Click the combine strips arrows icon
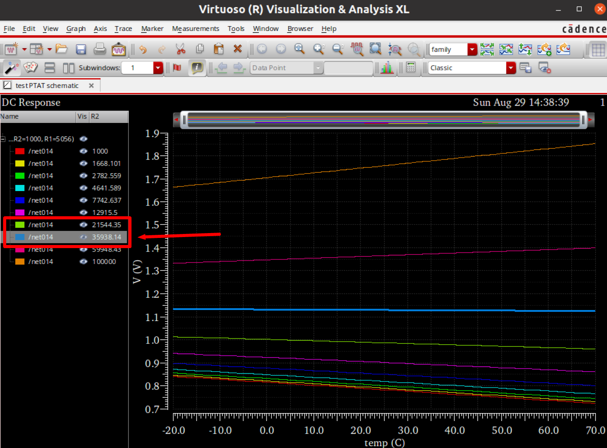The height and width of the screenshot is (448, 607). (506, 49)
